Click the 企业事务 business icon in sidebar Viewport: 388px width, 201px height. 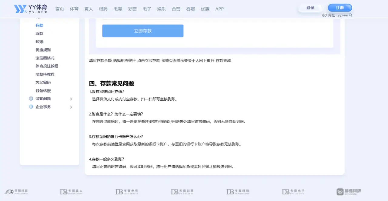[x=31, y=107]
